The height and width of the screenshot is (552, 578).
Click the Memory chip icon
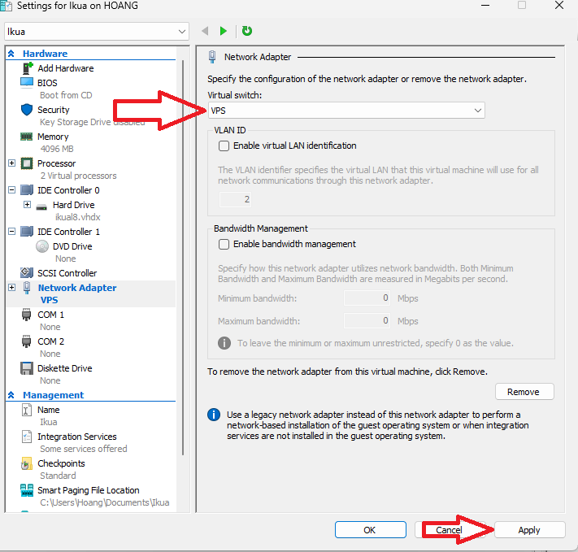(x=27, y=137)
